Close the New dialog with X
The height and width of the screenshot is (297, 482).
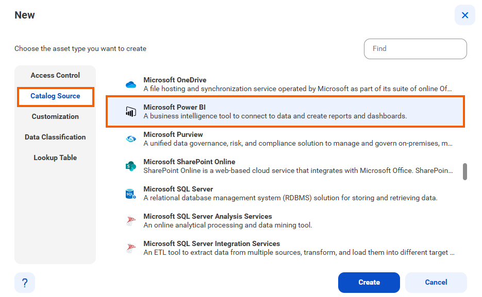point(465,15)
